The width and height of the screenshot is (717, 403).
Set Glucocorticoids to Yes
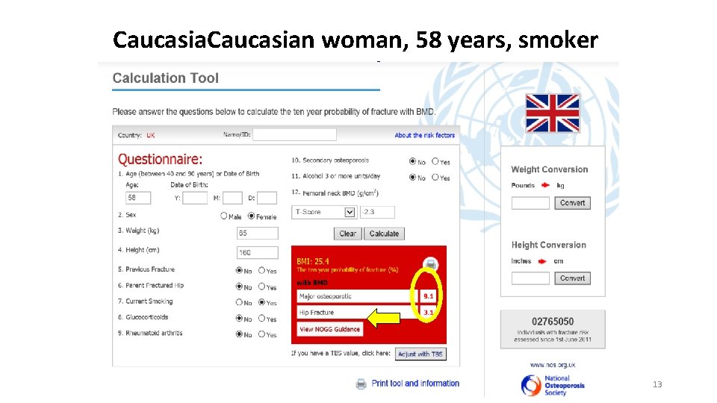(x=261, y=318)
